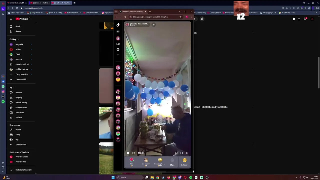Send the Krabice plná gift box
Viewport: 320px width, 180px height.
pos(160,162)
